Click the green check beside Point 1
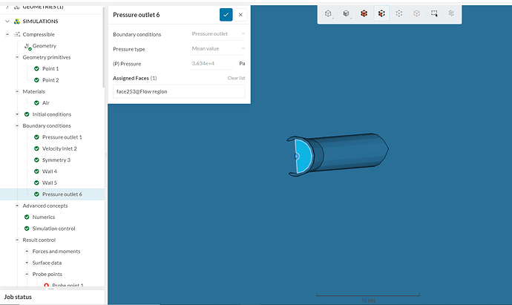The image size is (512, 305). point(36,68)
